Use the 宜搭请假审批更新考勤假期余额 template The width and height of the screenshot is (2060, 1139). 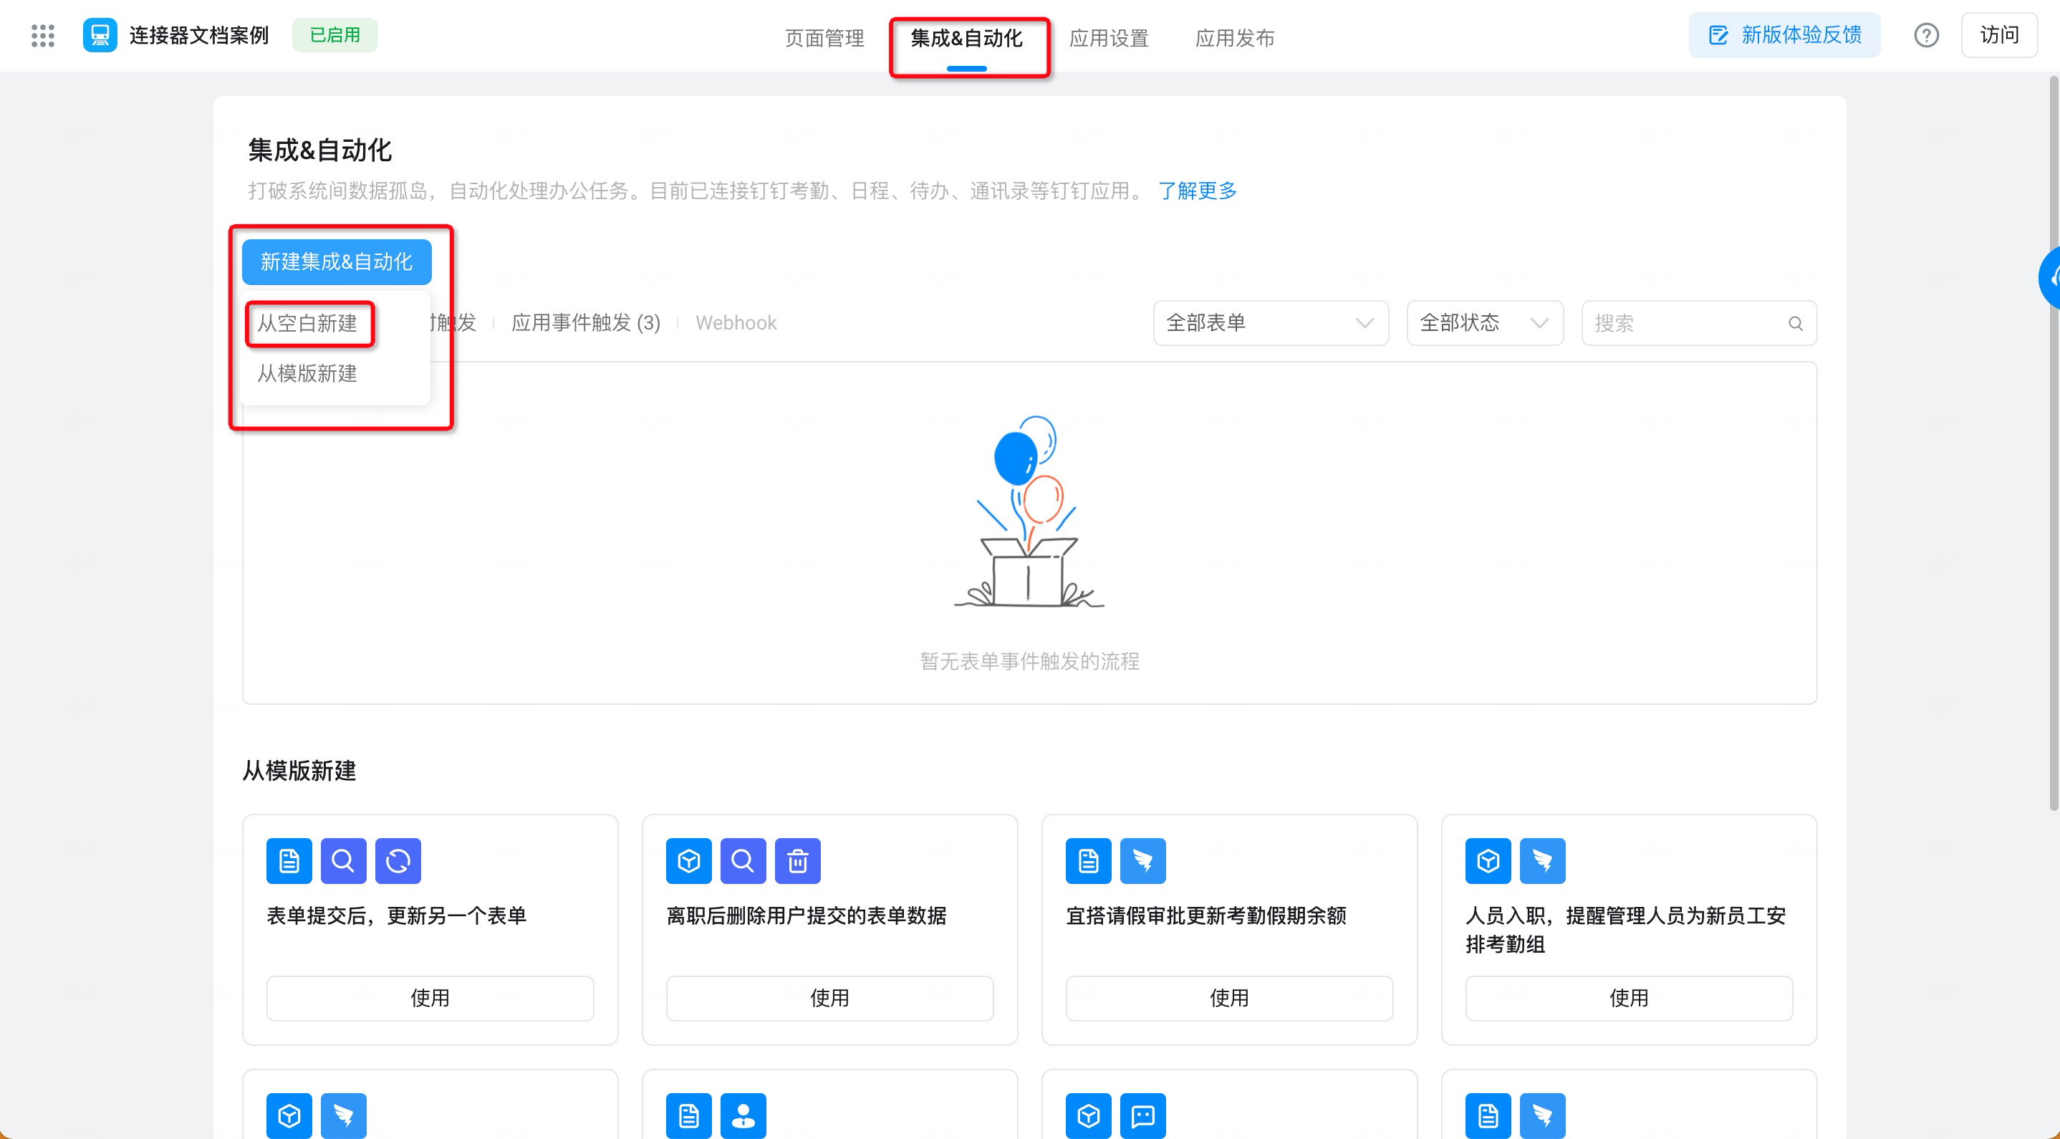tap(1229, 998)
